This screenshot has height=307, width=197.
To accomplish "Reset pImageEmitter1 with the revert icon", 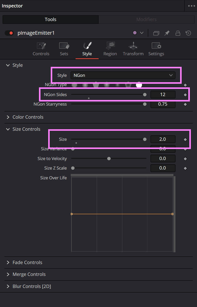I will point(188,33).
